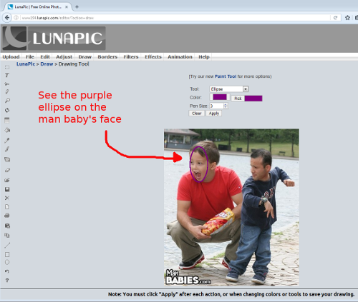The image size is (358, 302).
Task: Select the Text tool icon in sidebar
Action: pos(7,75)
